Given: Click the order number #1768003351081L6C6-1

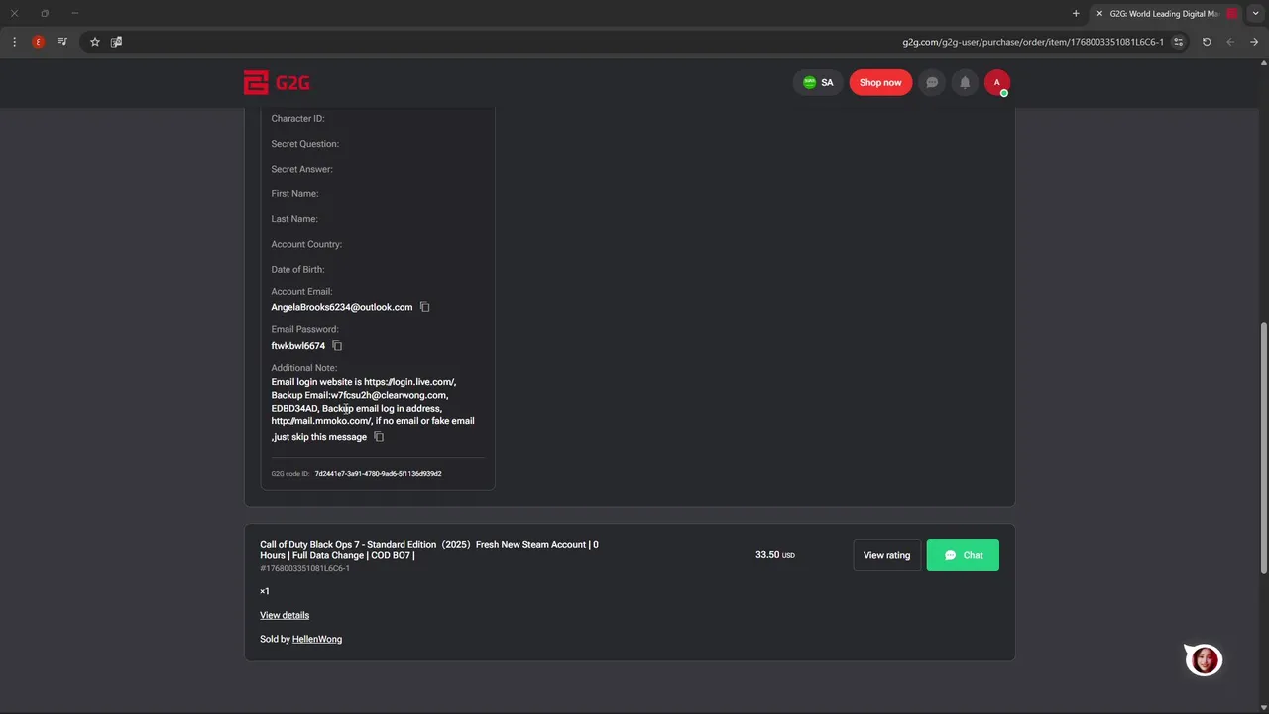Looking at the screenshot, I should [304, 568].
